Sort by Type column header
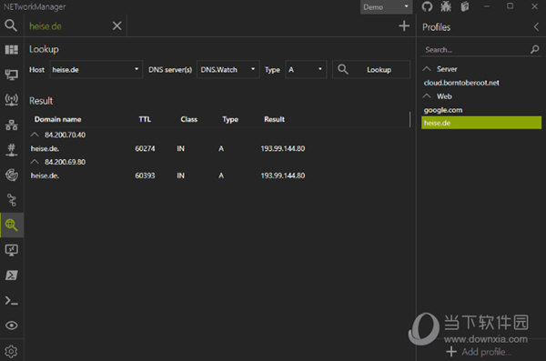This screenshot has height=361, width=546. (x=230, y=119)
